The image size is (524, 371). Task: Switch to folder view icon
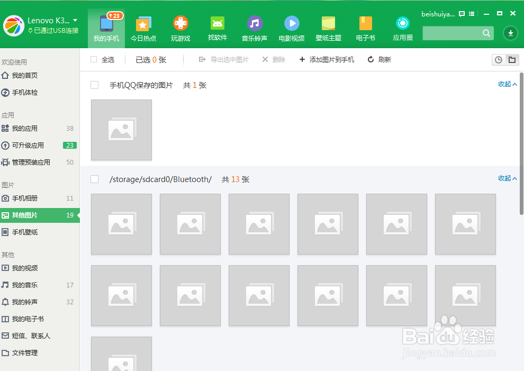tap(512, 60)
